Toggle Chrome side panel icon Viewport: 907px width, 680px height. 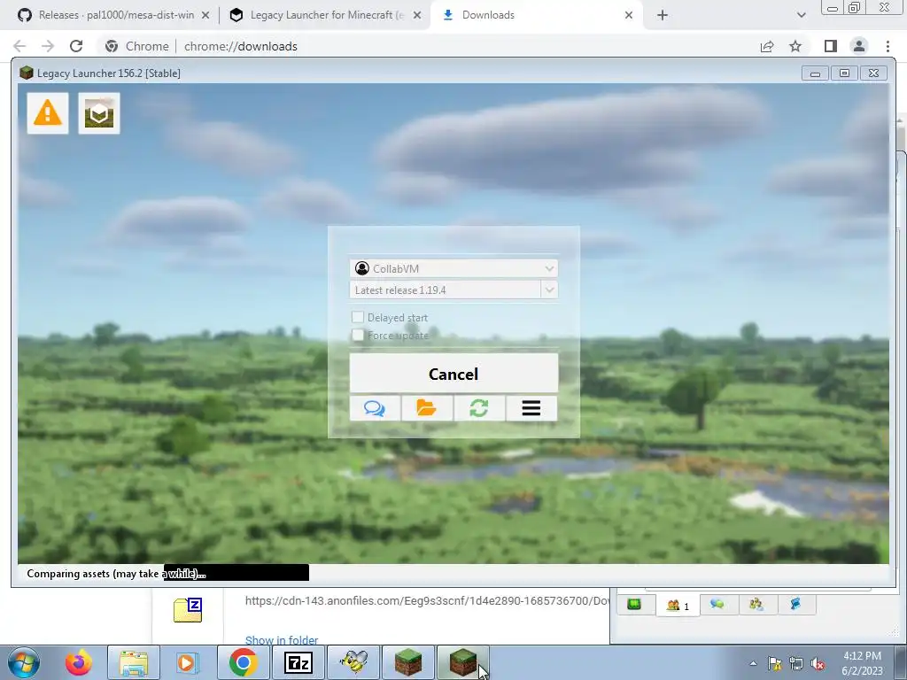tap(831, 46)
